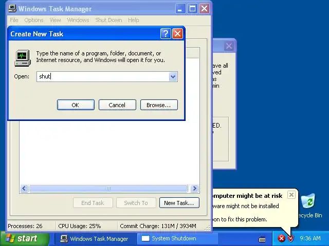Screen dimensions: 329x246
Task: Open the Help menu in Task Manager
Action: (134, 20)
